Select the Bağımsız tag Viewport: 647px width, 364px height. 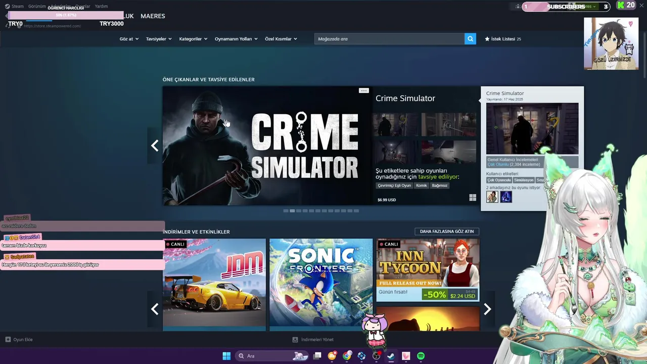click(440, 186)
